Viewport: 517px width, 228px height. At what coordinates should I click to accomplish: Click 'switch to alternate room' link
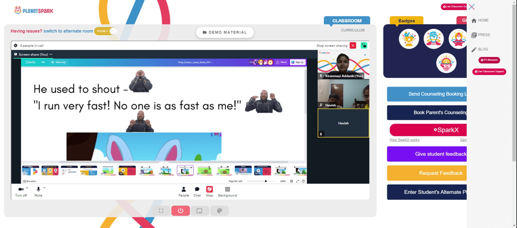pos(68,31)
